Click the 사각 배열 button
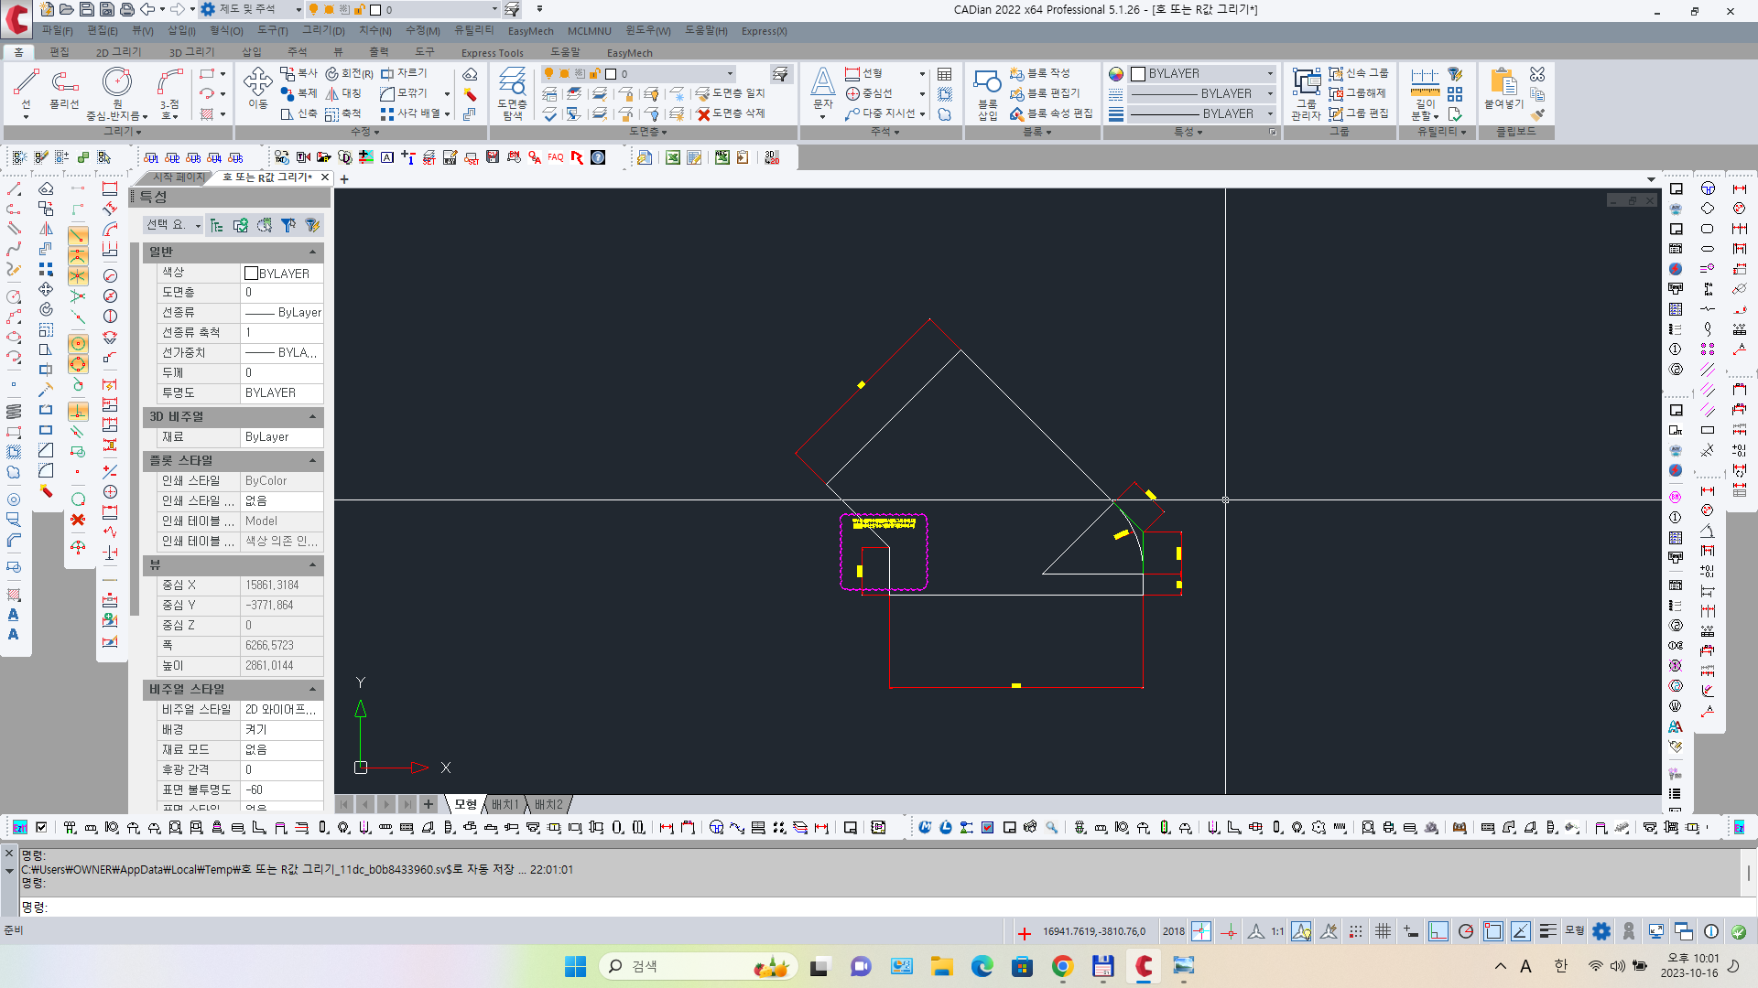1758x988 pixels. 410,113
